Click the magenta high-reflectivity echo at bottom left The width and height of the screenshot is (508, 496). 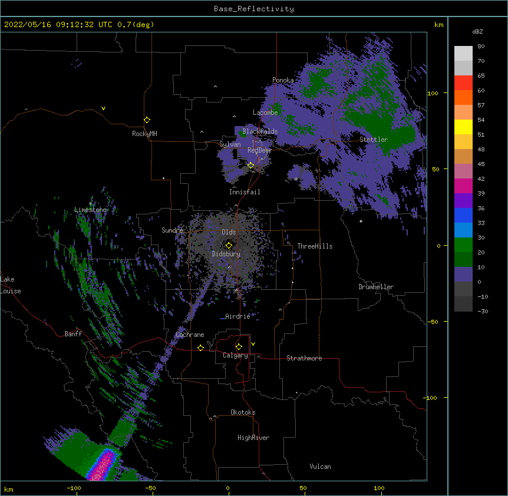click(102, 466)
